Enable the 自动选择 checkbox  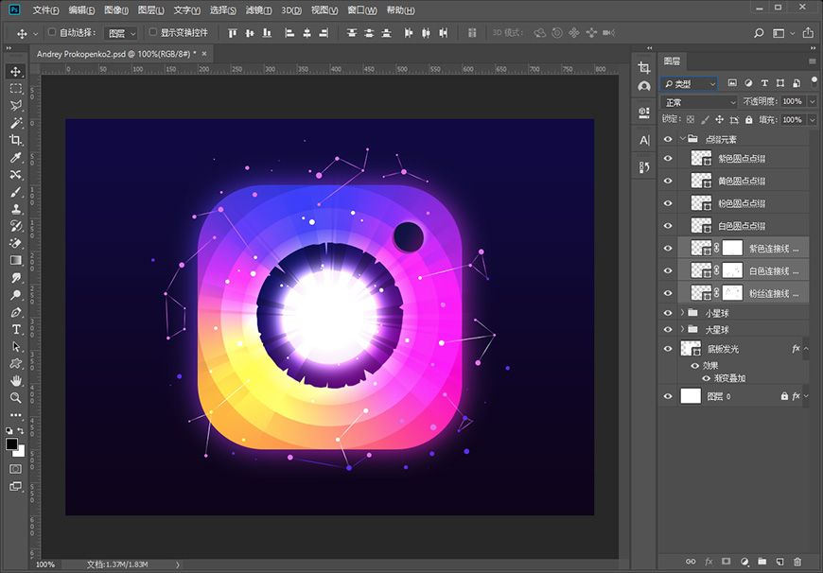(x=51, y=32)
